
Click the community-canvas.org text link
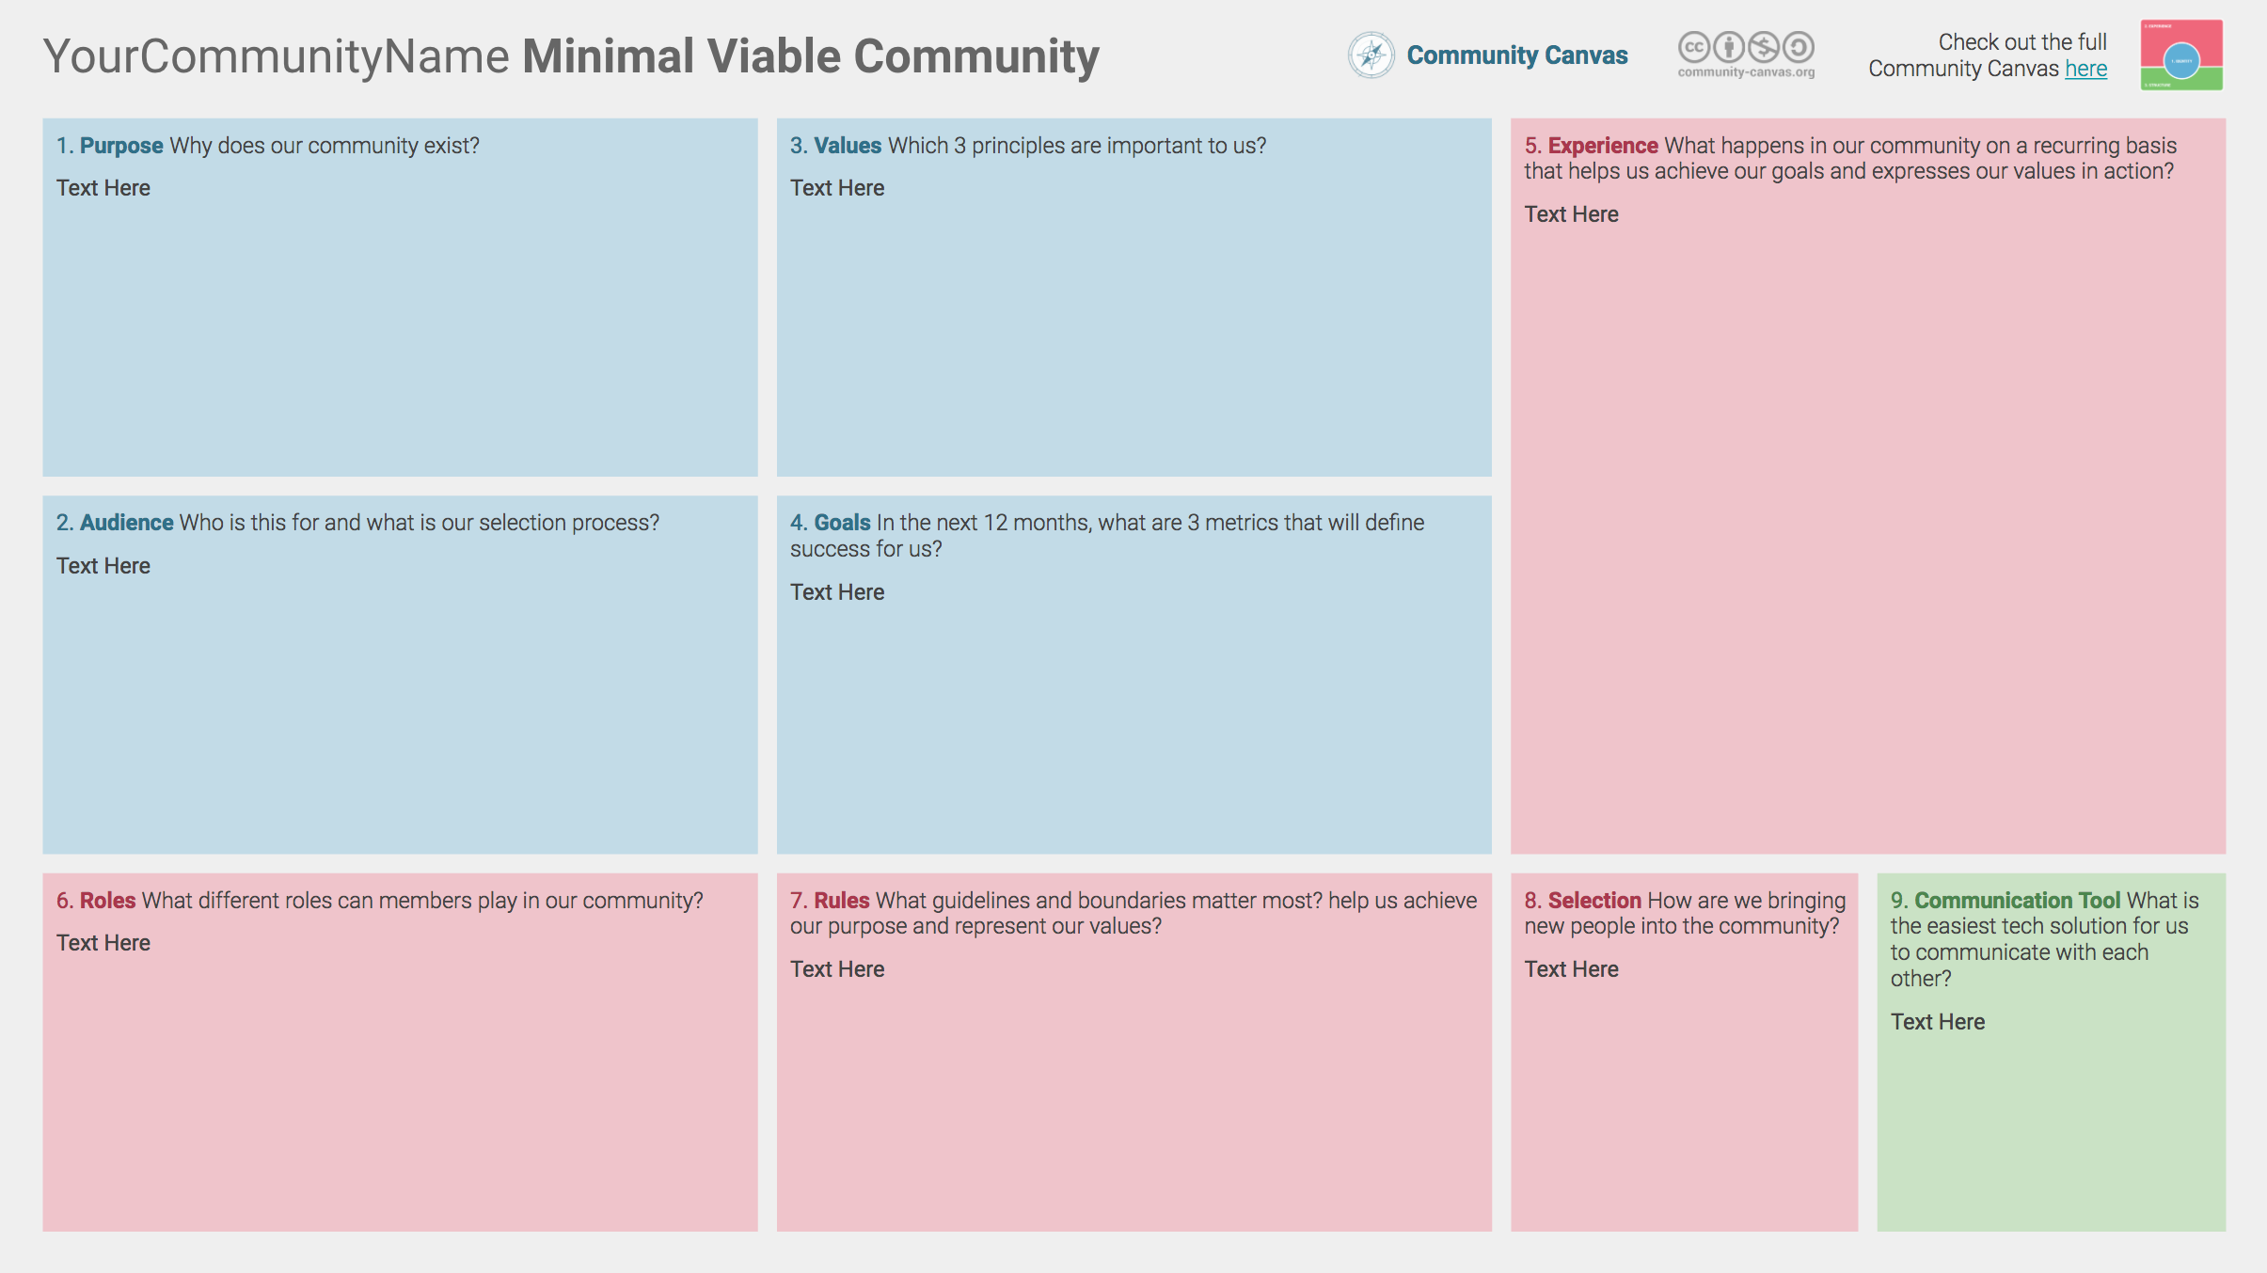tap(1746, 72)
